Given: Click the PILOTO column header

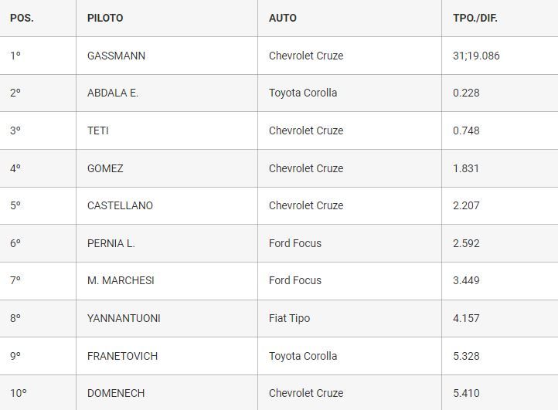Looking at the screenshot, I should [x=105, y=18].
